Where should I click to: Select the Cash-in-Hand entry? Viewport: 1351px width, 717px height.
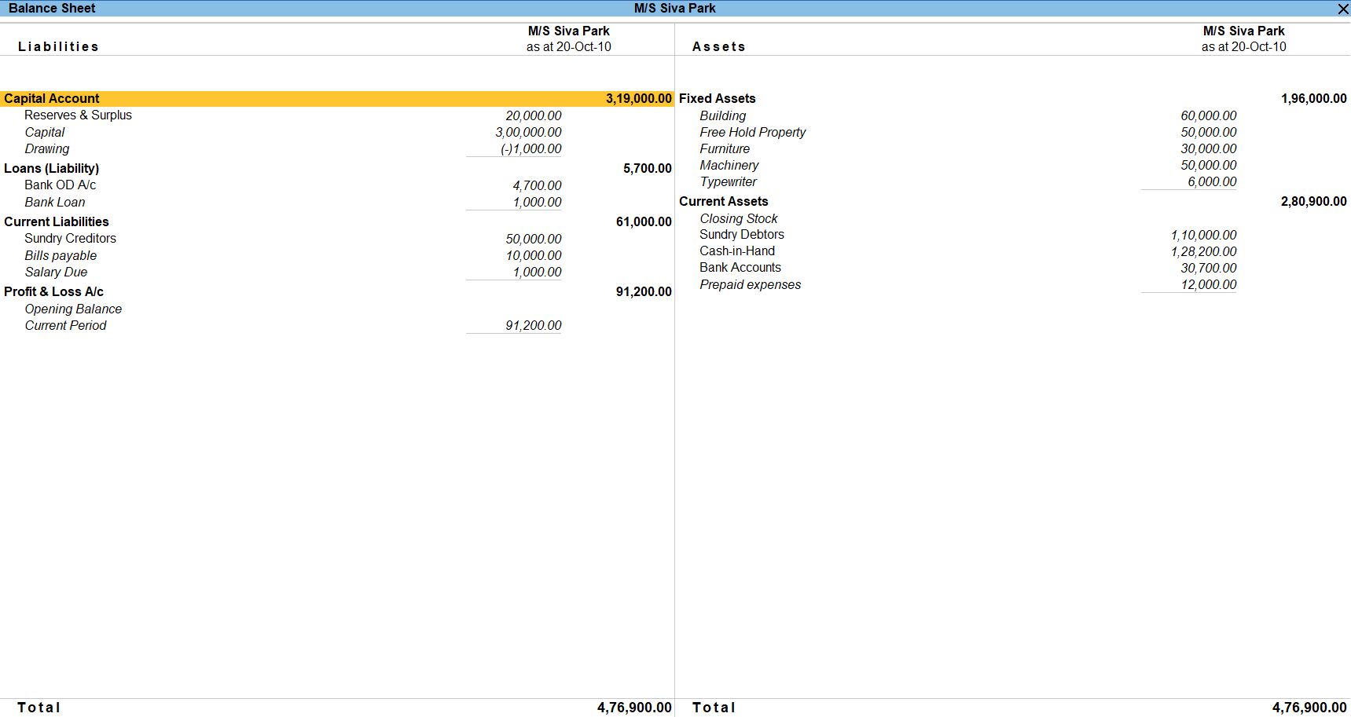[736, 251]
